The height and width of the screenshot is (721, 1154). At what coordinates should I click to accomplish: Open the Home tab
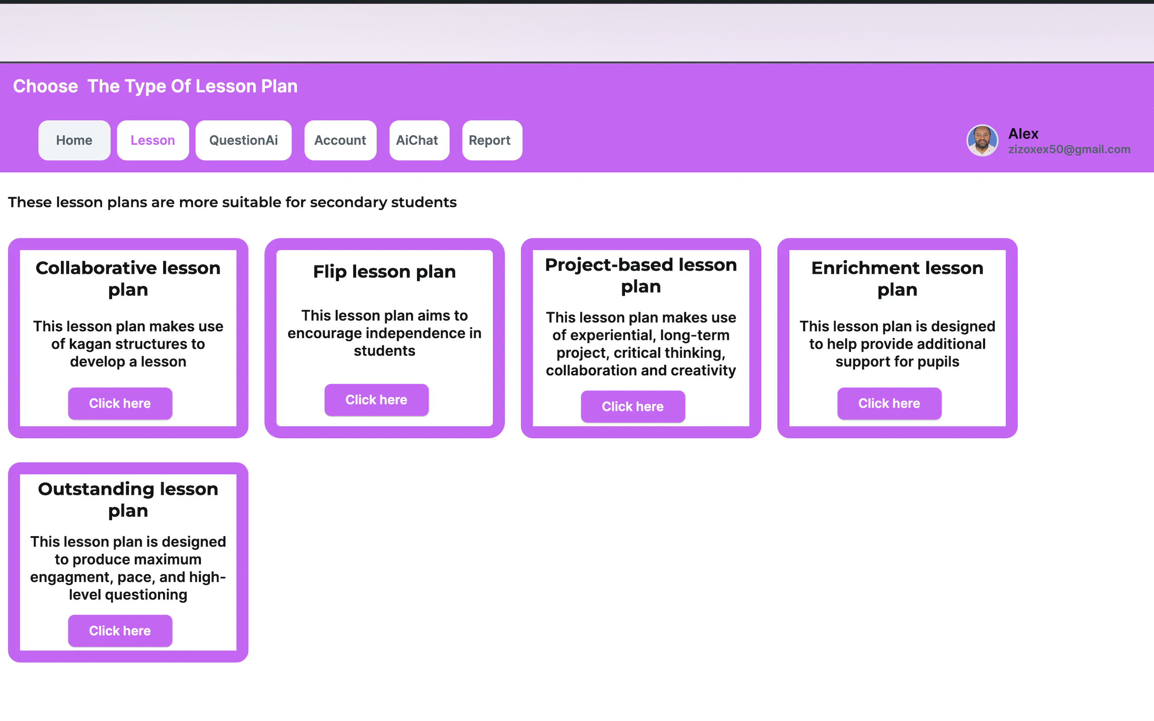(x=74, y=140)
